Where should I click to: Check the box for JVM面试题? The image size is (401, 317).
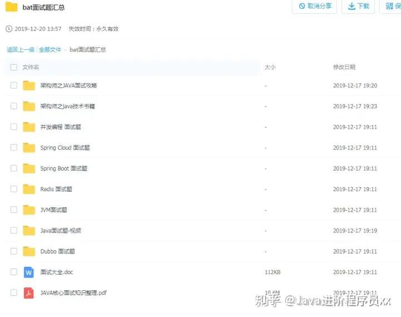(x=14, y=209)
